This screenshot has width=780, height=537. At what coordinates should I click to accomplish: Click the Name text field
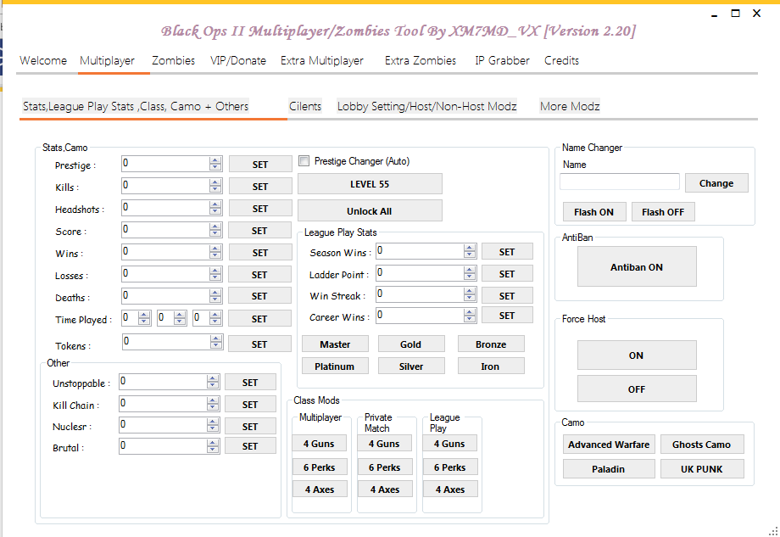619,182
